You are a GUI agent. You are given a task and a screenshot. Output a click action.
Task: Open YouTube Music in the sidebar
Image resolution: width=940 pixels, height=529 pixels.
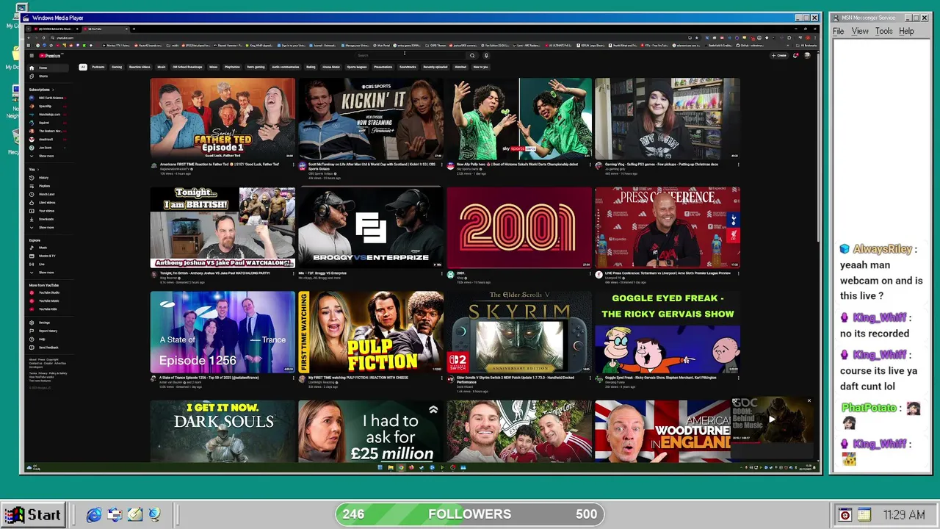click(x=48, y=301)
